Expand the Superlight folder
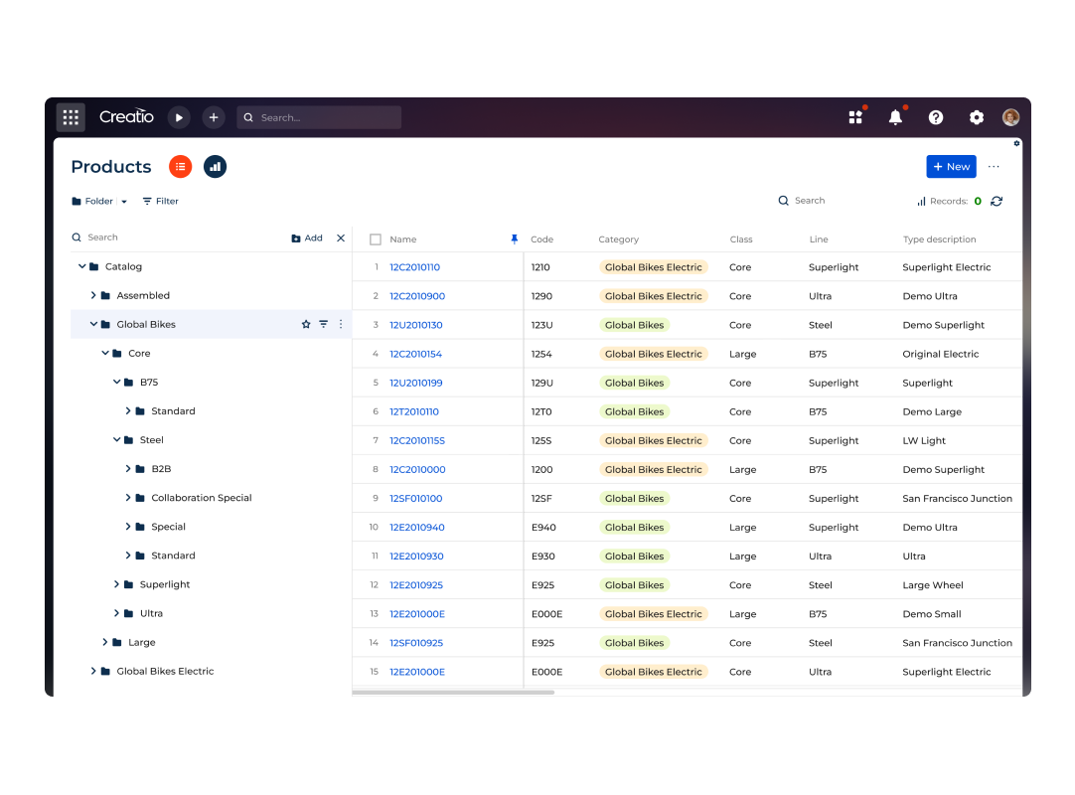Image resolution: width=1075 pixels, height=795 pixels. (116, 583)
